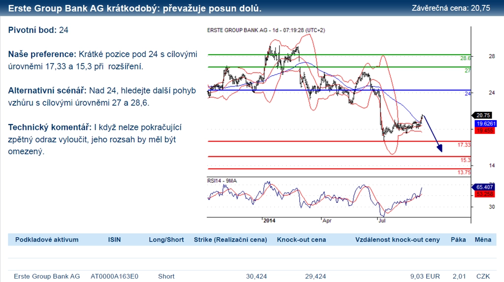Click the title 'Erste Group Bank AG krátkodobý'
Viewport: 504px width, 282px height.
(x=82, y=8)
